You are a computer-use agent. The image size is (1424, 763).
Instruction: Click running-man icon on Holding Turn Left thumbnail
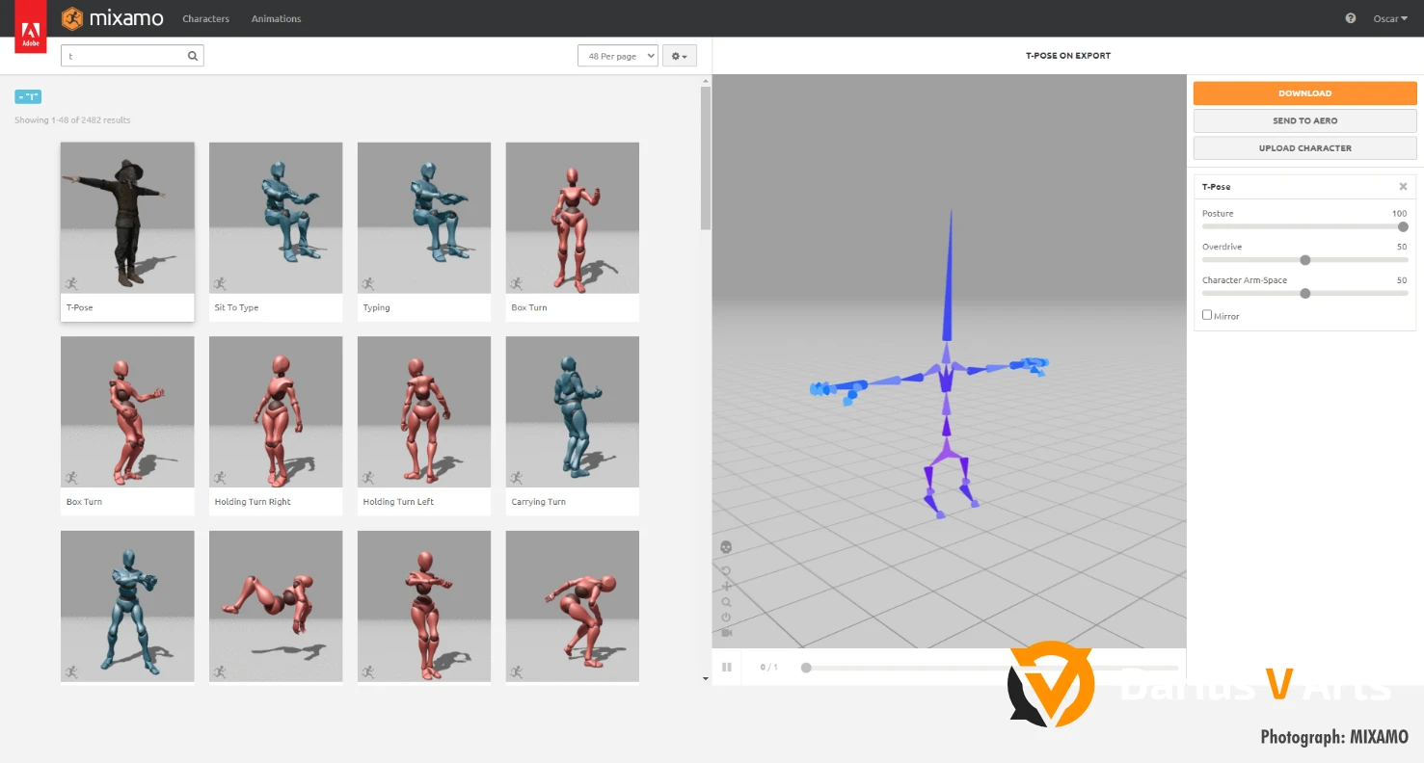(x=368, y=477)
